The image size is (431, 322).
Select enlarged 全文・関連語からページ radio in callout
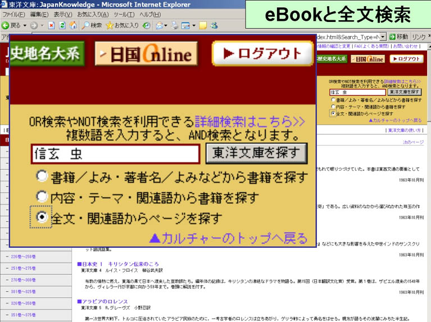(42, 217)
